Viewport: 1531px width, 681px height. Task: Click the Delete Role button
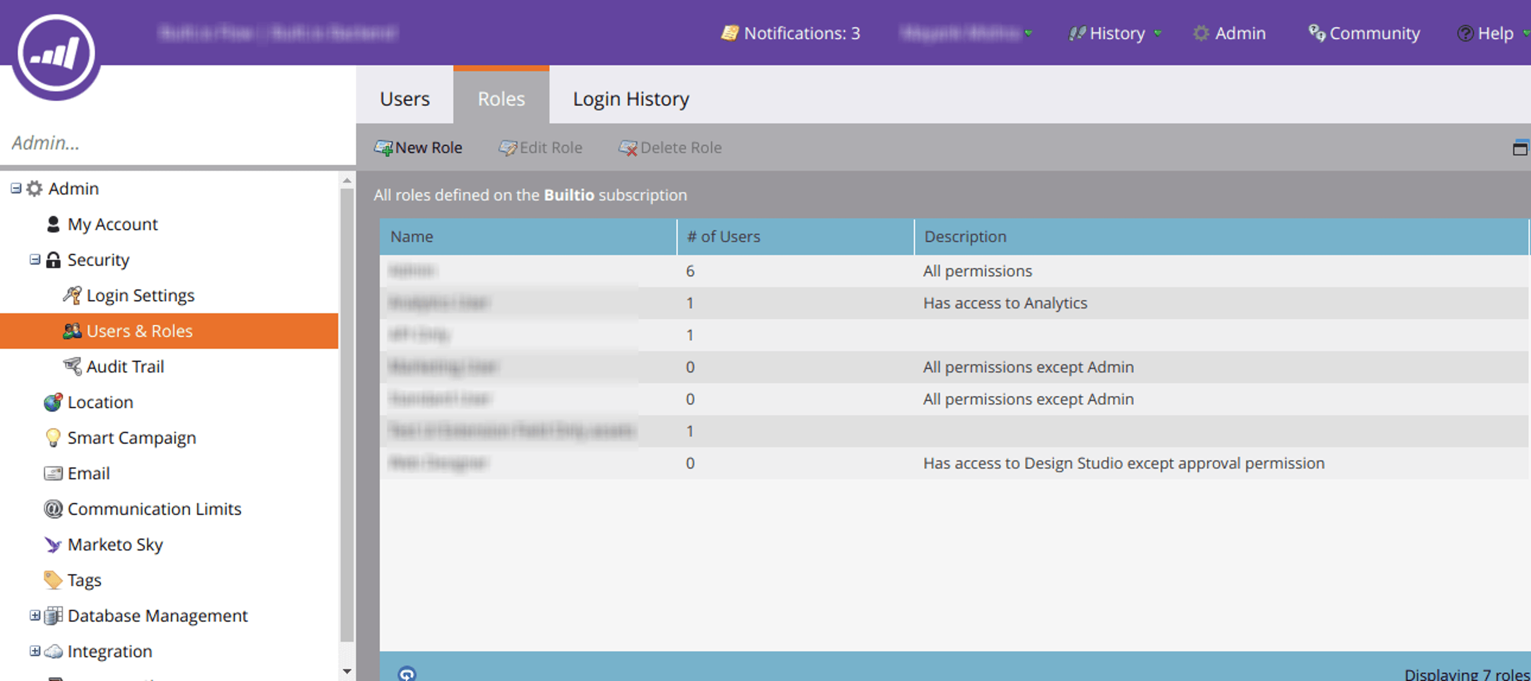pyautogui.click(x=670, y=148)
